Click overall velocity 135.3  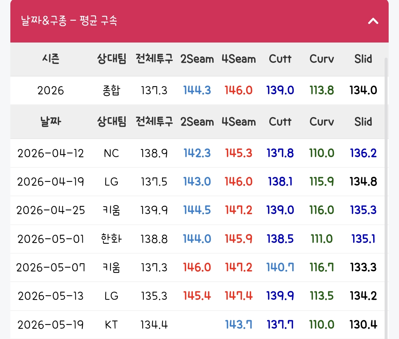tap(154, 296)
